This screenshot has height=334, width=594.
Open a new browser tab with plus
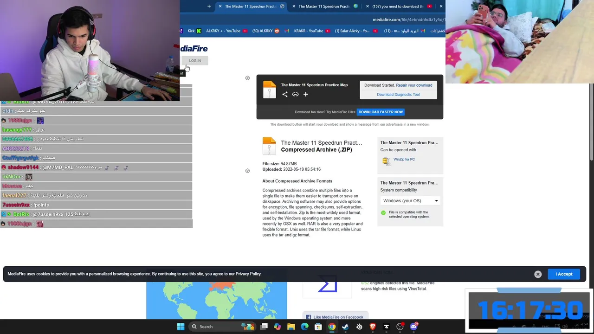[209, 6]
